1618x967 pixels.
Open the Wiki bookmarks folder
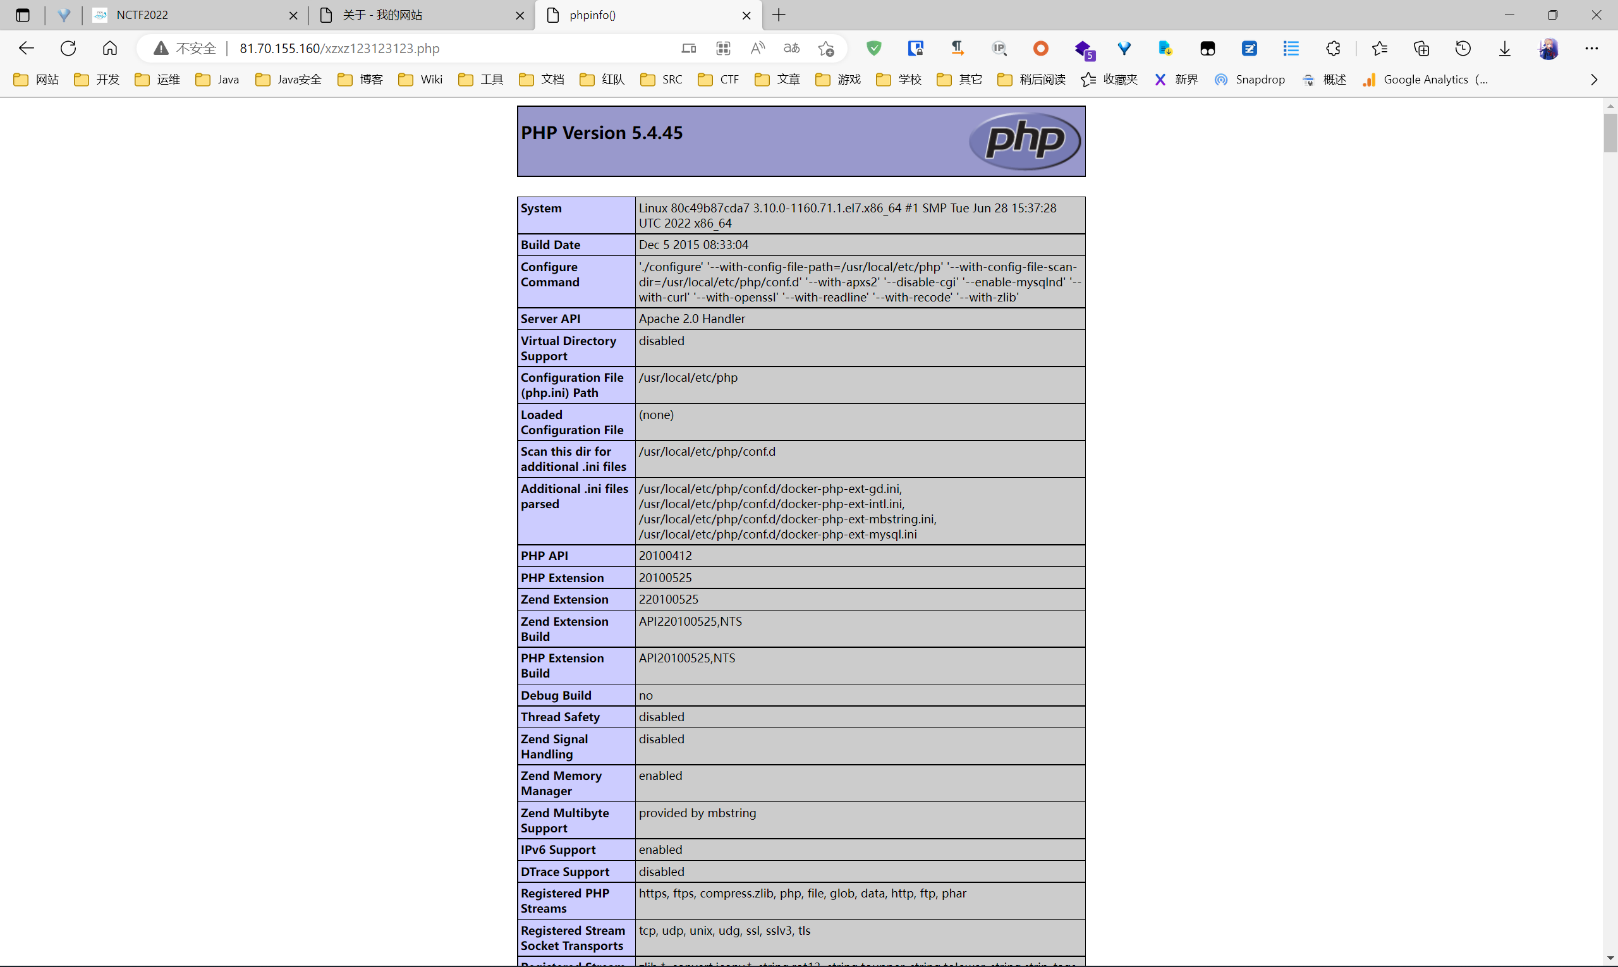tap(421, 80)
